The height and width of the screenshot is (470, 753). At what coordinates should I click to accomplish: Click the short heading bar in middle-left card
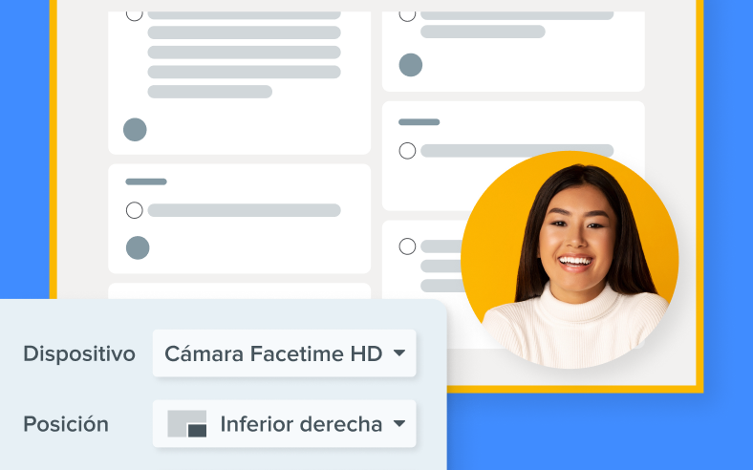pos(146,182)
